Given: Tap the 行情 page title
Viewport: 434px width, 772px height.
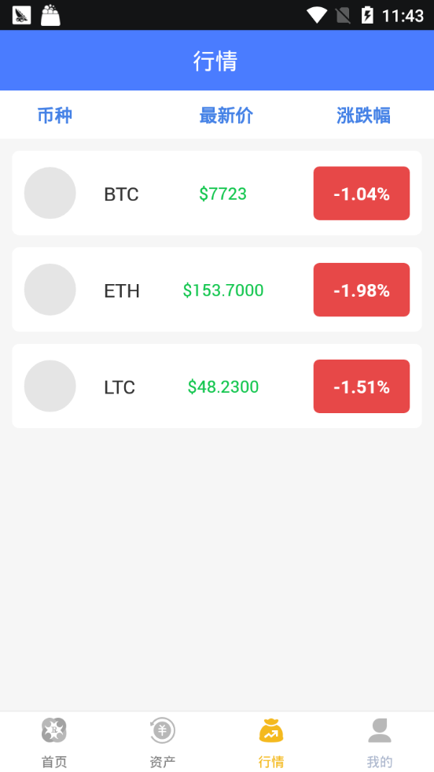Looking at the screenshot, I should (x=215, y=61).
